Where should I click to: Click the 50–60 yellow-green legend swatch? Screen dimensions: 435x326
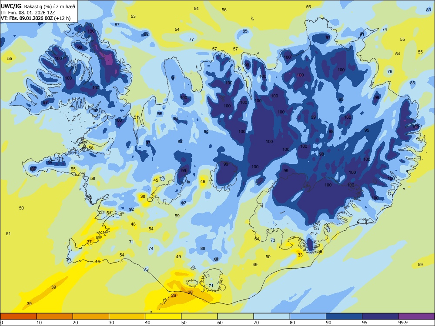(199, 316)
